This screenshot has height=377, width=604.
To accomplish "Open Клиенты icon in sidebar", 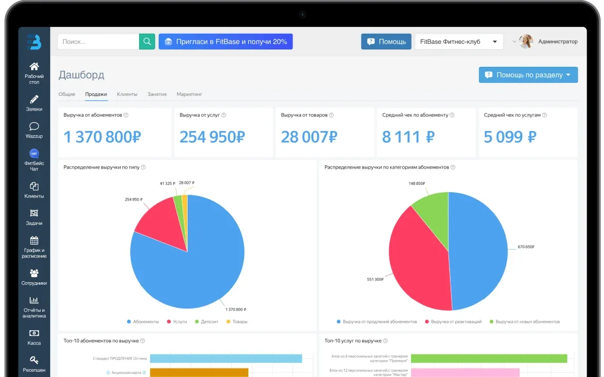I will click(34, 186).
